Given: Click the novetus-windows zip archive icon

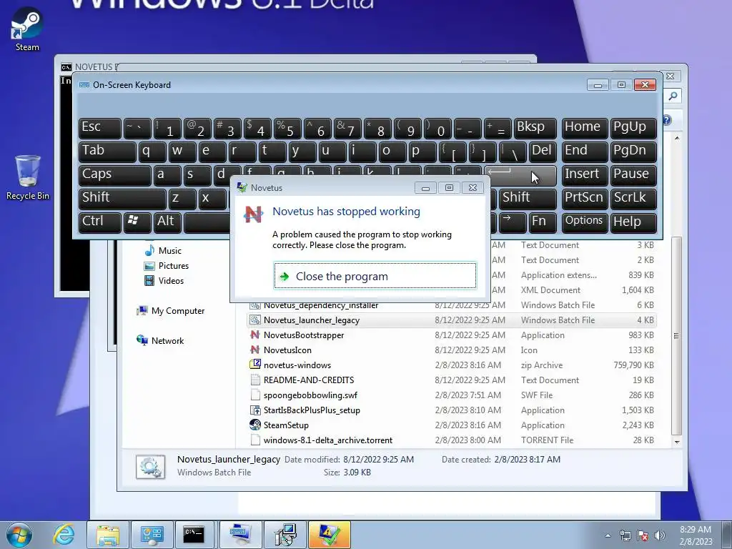Looking at the screenshot, I should pyautogui.click(x=255, y=365).
